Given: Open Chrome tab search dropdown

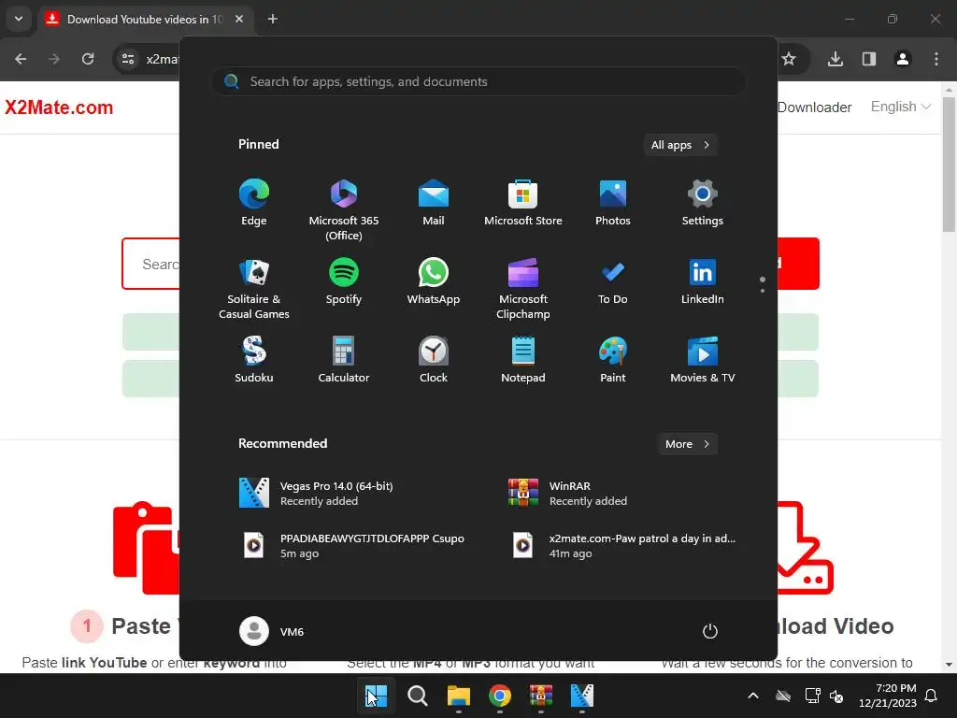Looking at the screenshot, I should click(19, 19).
